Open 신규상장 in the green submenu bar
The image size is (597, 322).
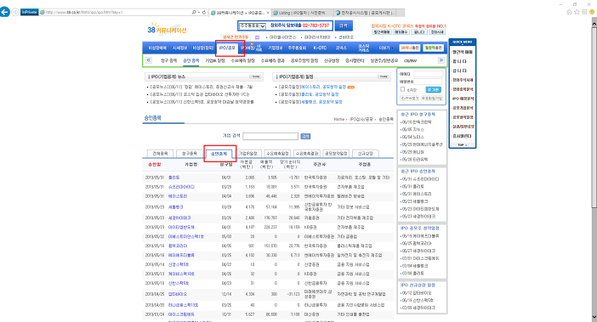[x=332, y=60]
